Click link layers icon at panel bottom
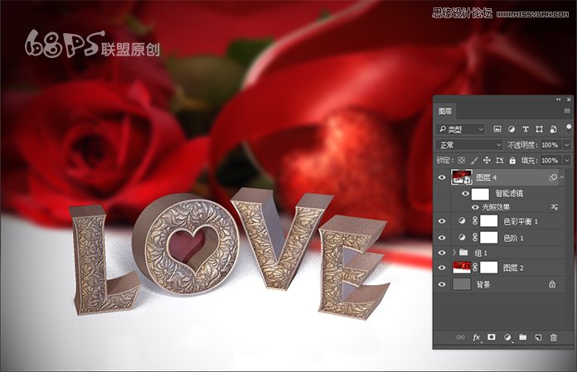Viewport: 577px width, 372px height. click(x=460, y=337)
